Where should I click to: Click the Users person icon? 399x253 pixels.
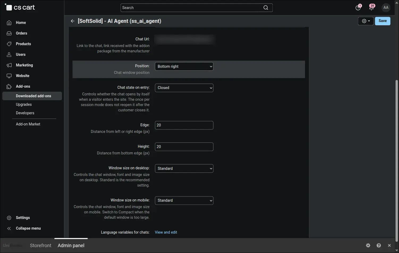(9, 54)
